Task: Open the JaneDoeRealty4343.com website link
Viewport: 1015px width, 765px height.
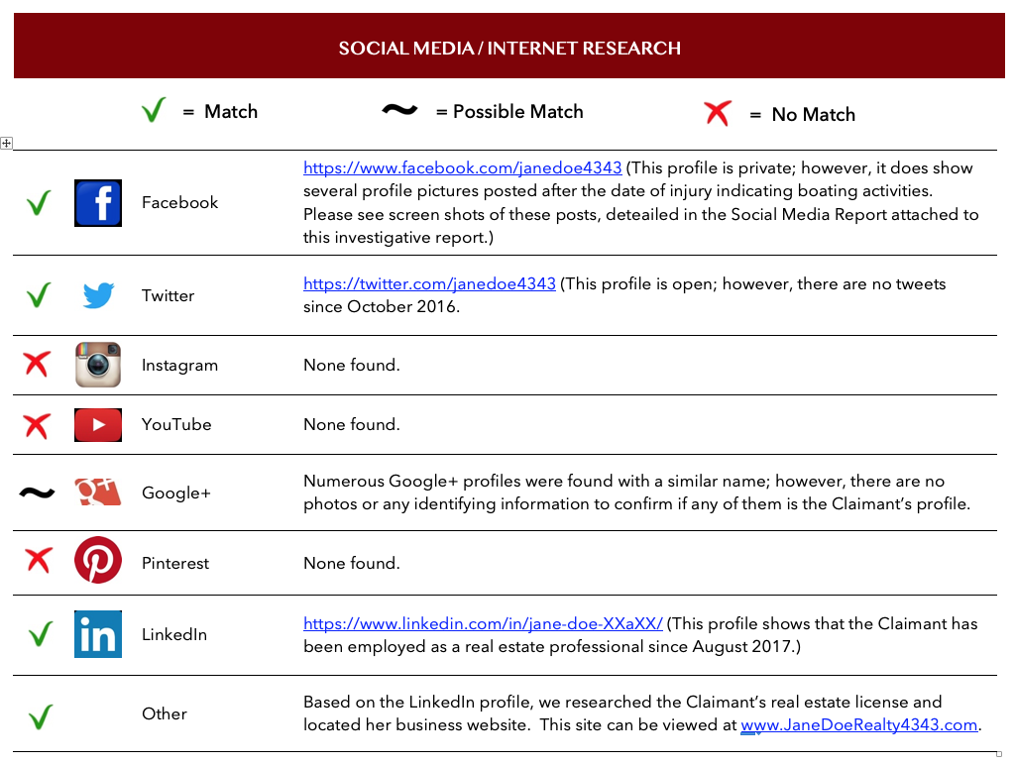Action: coord(859,725)
